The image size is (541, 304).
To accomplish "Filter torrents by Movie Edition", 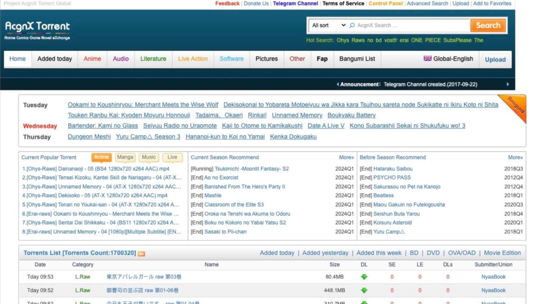I will tap(502, 253).
